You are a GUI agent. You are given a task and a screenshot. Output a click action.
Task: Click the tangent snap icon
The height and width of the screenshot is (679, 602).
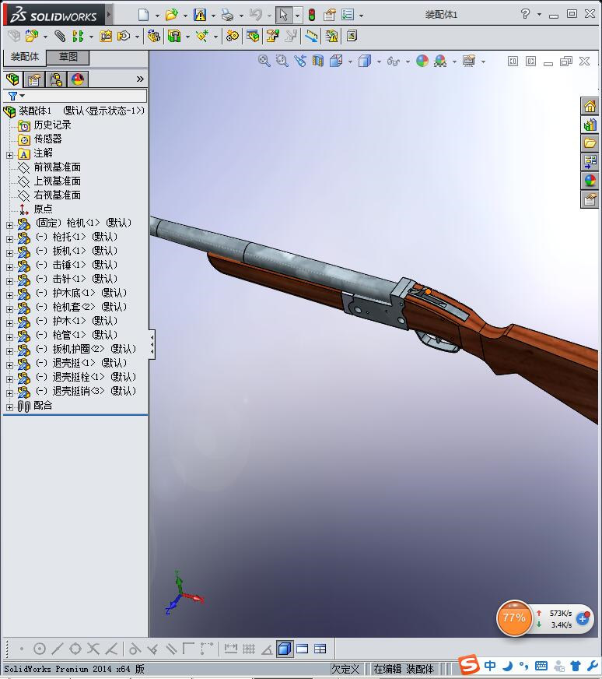135,649
